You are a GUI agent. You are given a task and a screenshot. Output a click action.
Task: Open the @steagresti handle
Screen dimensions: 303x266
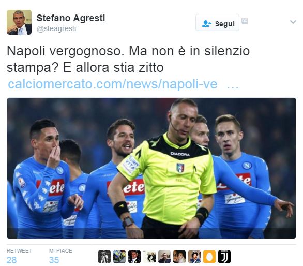click(x=56, y=28)
